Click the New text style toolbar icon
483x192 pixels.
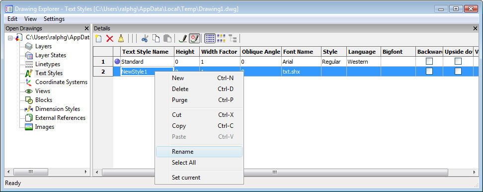pyautogui.click(x=98, y=38)
